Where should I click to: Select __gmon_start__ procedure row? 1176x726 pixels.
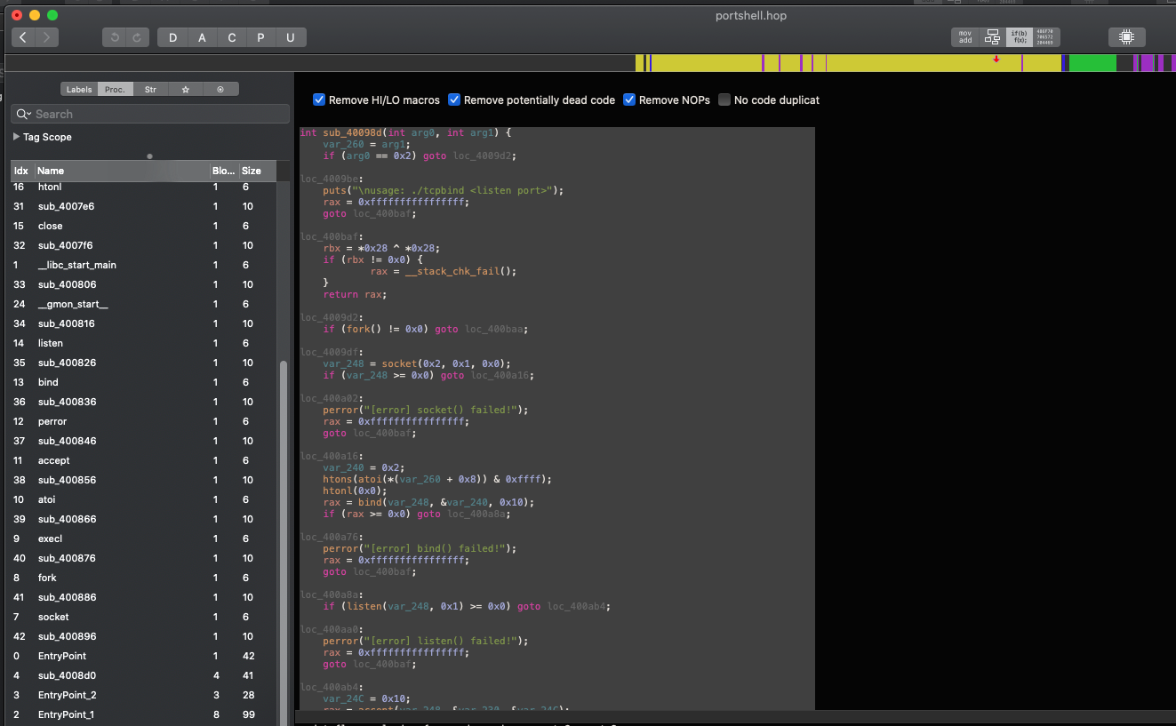coord(143,304)
